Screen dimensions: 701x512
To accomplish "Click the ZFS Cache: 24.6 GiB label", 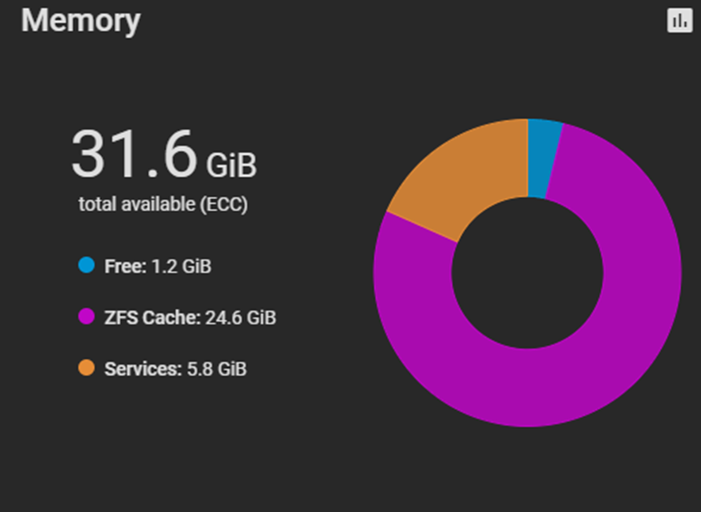I will coord(190,318).
